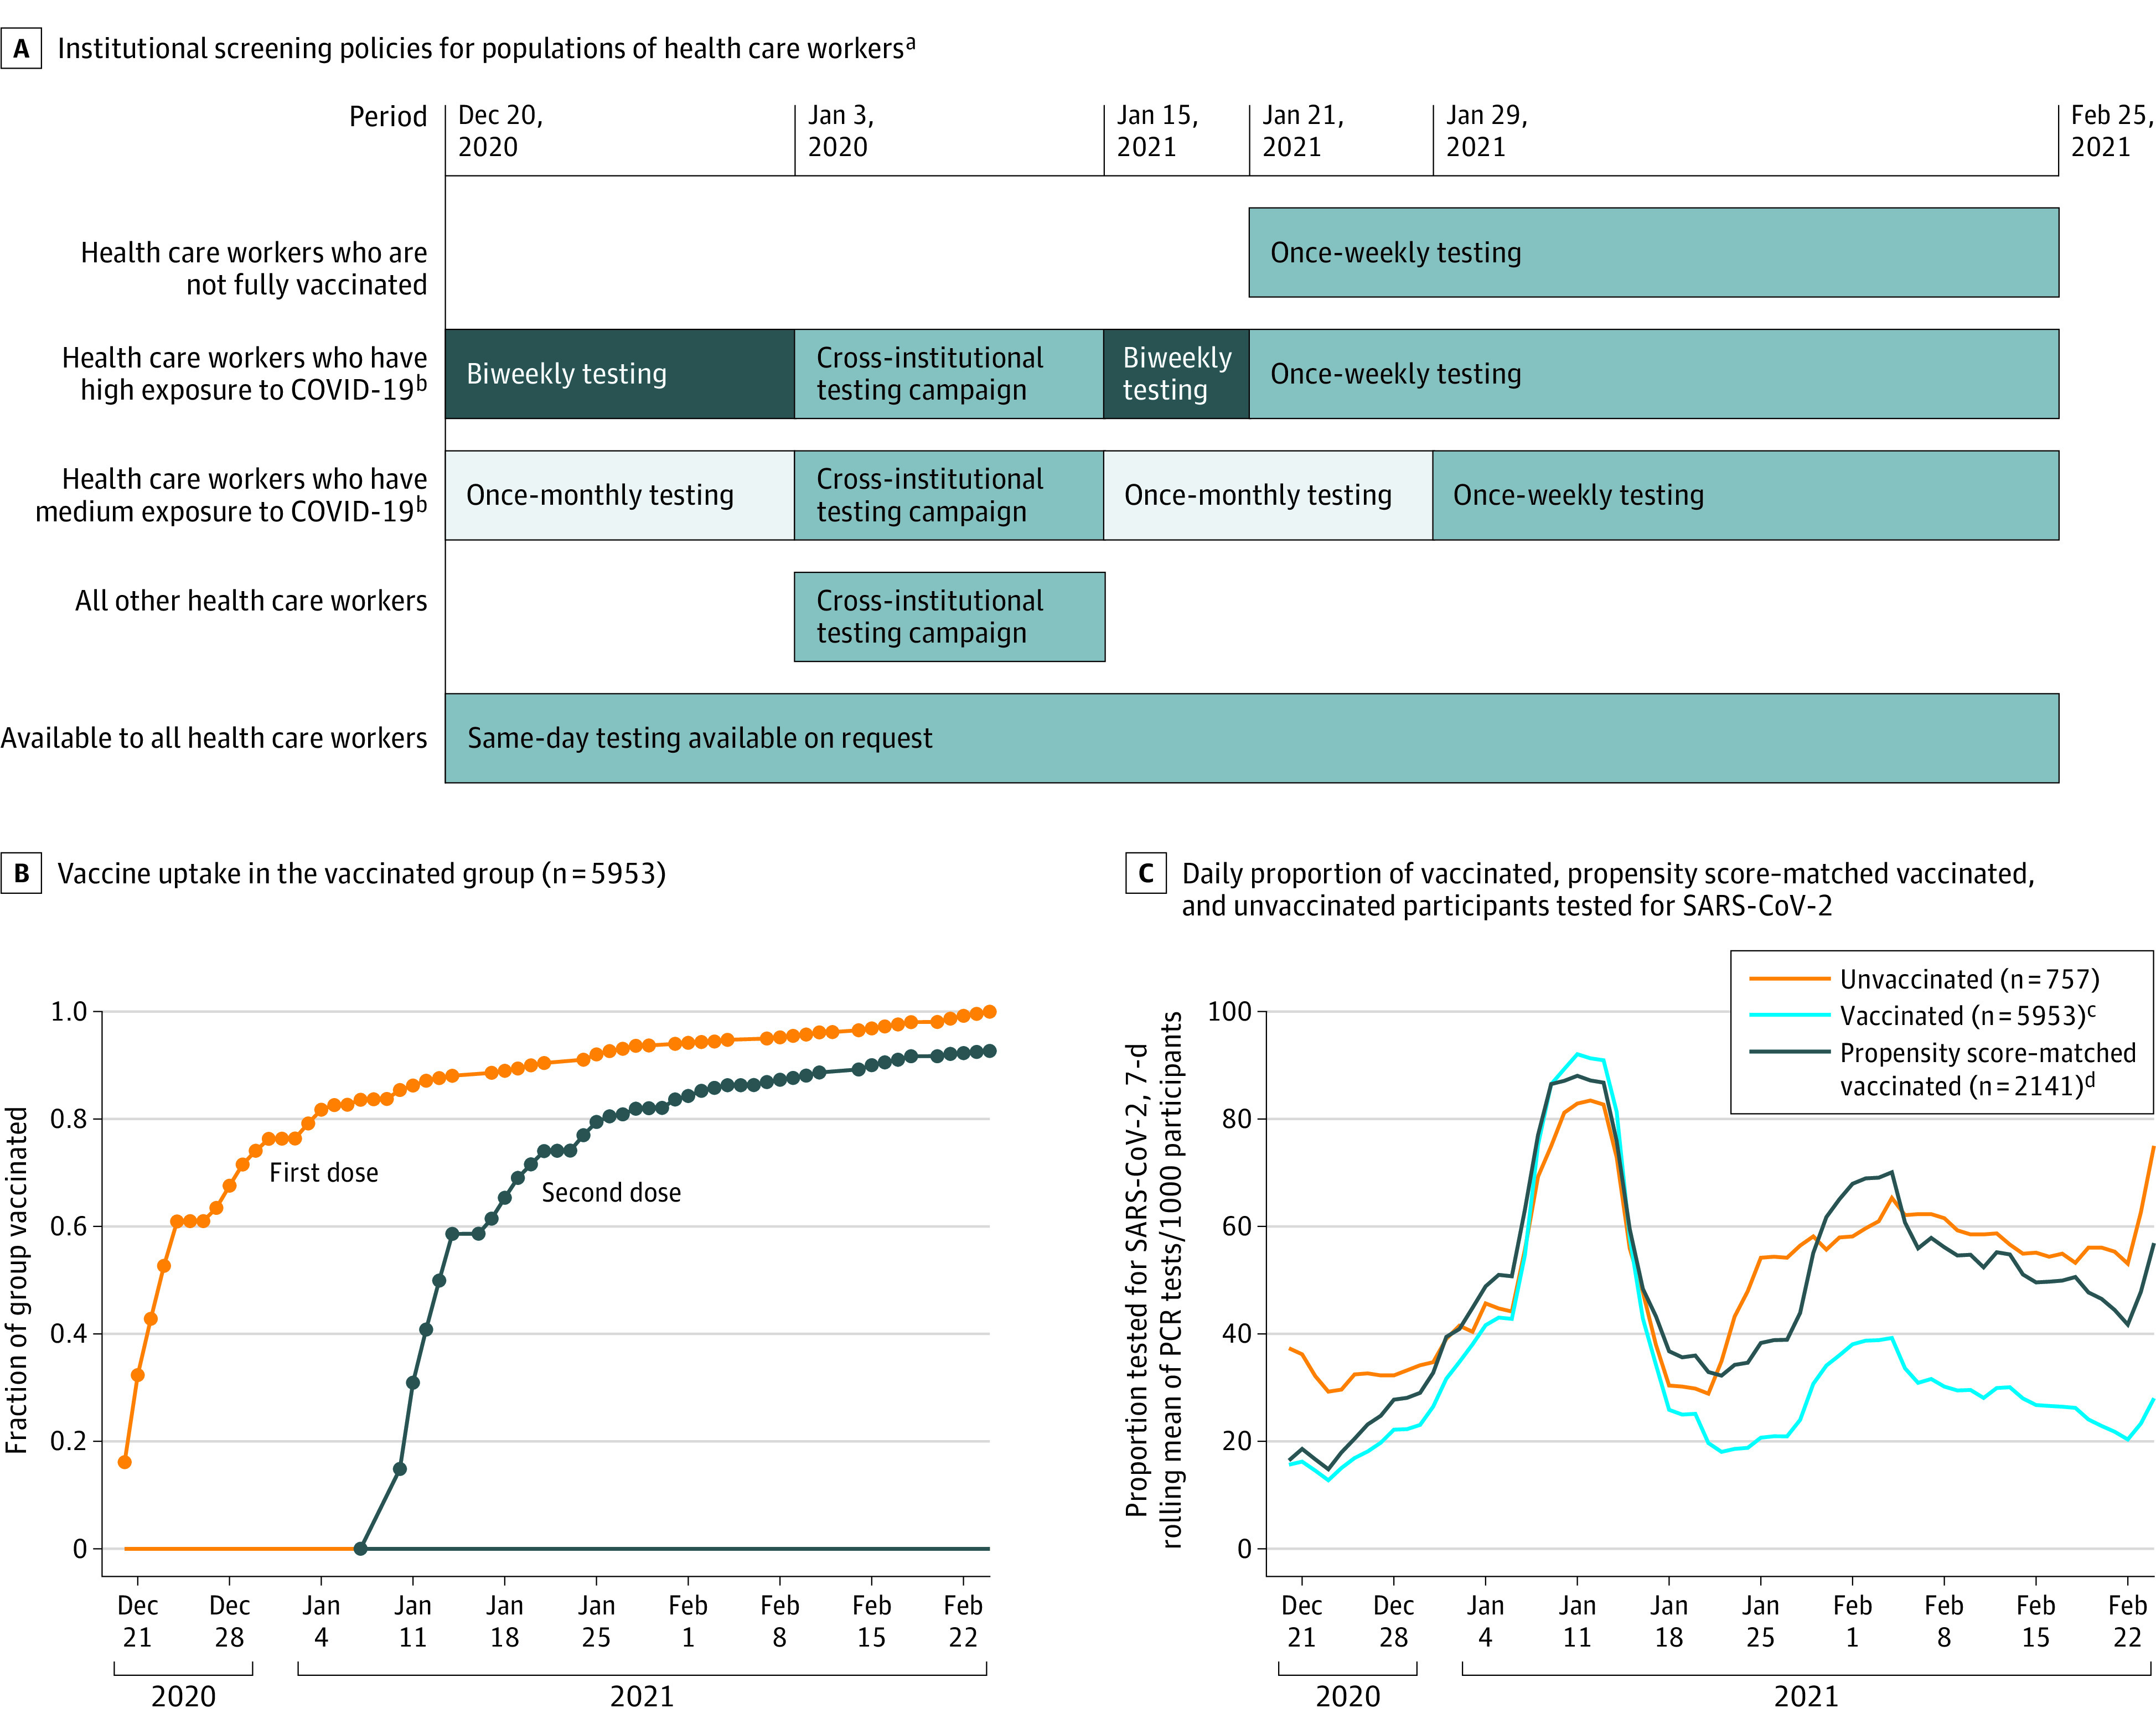Click the 100 tick on panel C y-axis
The width and height of the screenshot is (2156, 1734).
[x=1229, y=1011]
